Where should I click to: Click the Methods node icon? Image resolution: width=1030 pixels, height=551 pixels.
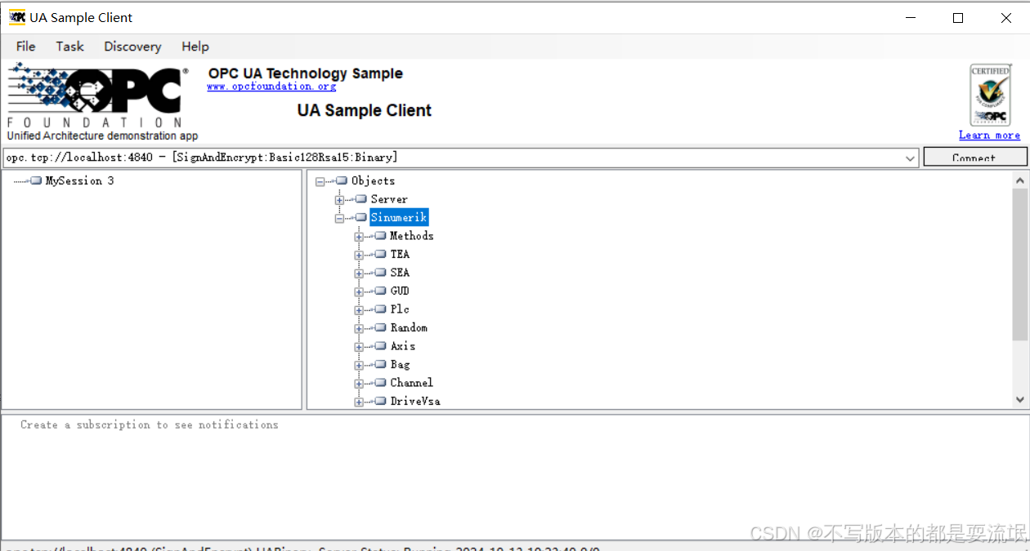[380, 236]
